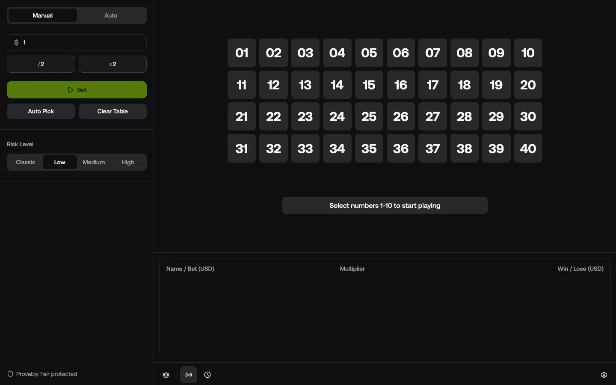Screen dimensions: 616x385
Task: Choose number 16 tile
Action: point(401,85)
